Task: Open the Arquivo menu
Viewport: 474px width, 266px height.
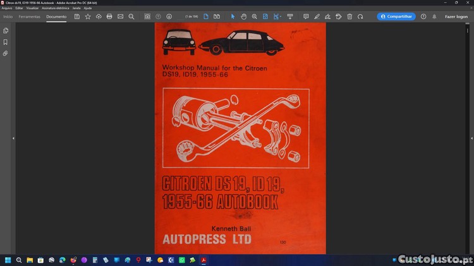Action: click(7, 8)
